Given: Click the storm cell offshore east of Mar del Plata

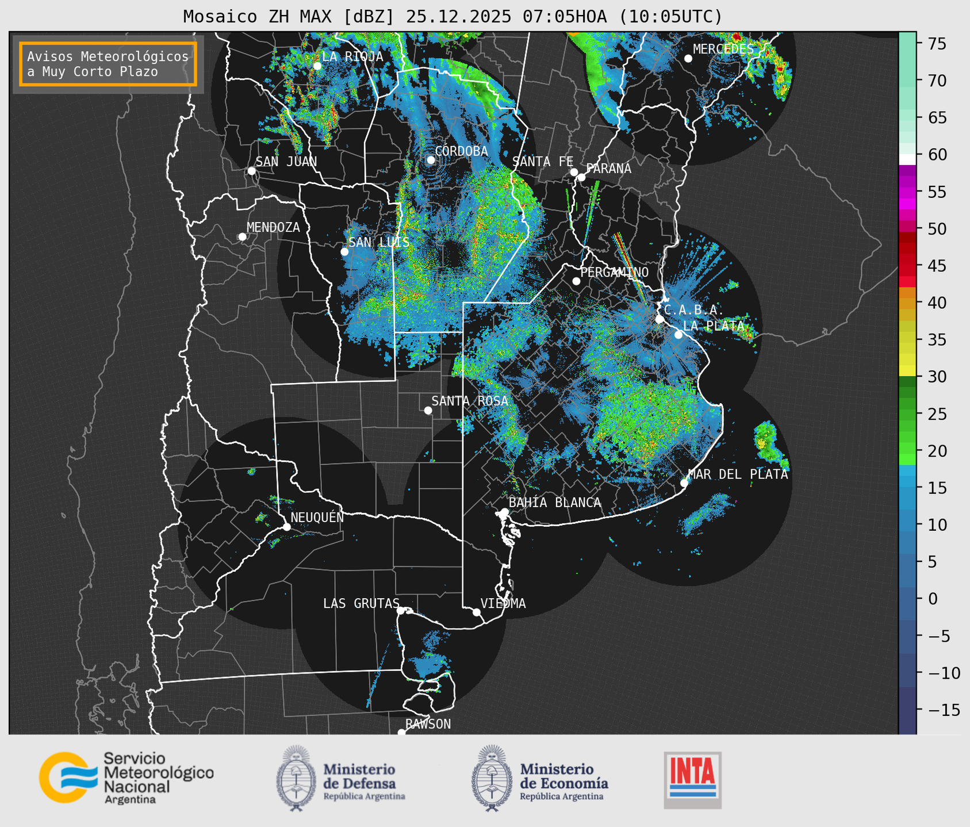Looking at the screenshot, I should pyautogui.click(x=769, y=444).
